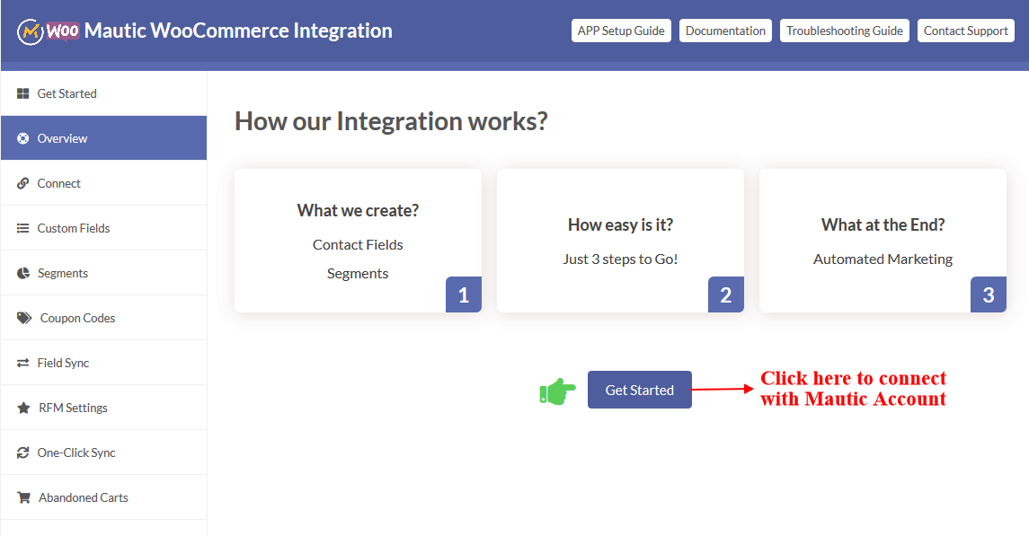Select the RFM Settings star icon
The height and width of the screenshot is (536, 1029).
click(22, 407)
